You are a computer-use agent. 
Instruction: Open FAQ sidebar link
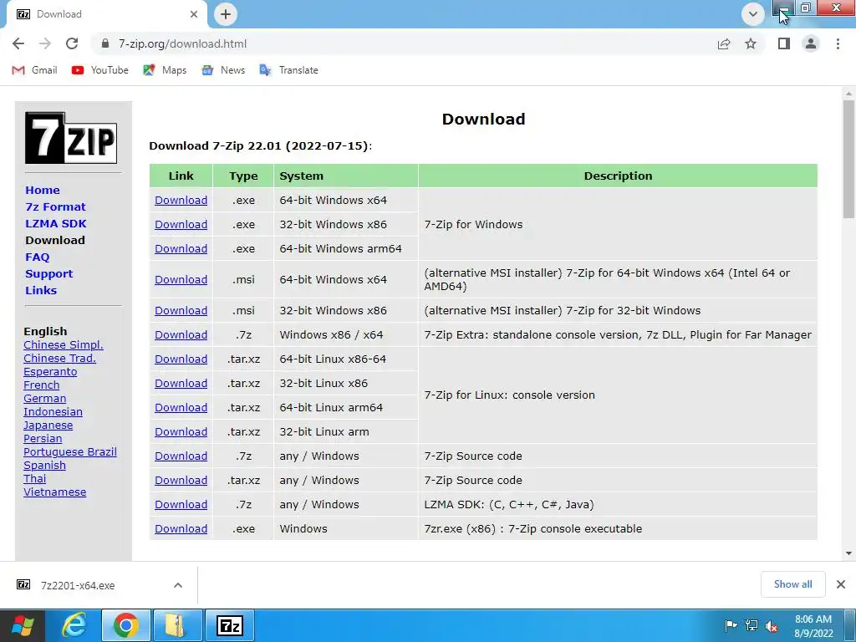click(x=37, y=257)
